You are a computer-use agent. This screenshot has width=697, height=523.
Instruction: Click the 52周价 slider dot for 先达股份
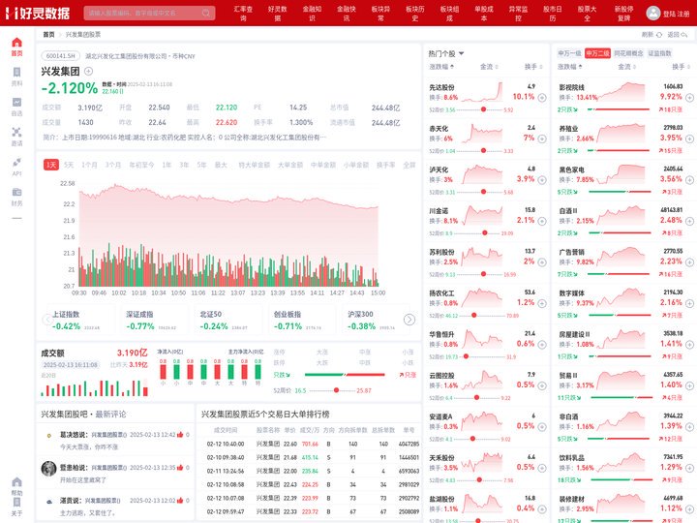483,109
